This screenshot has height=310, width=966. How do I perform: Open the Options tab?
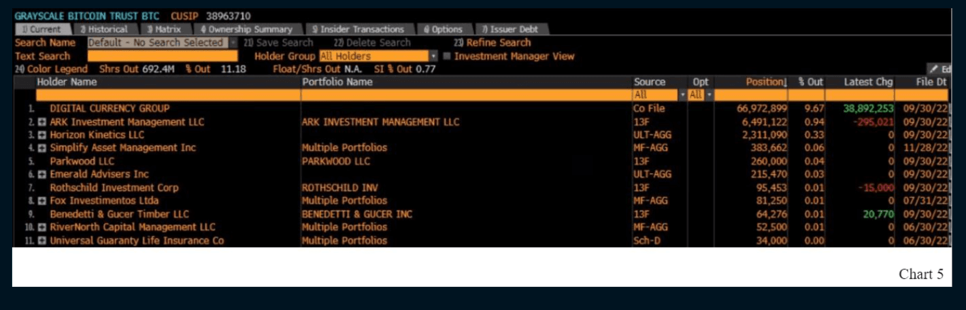tap(443, 29)
